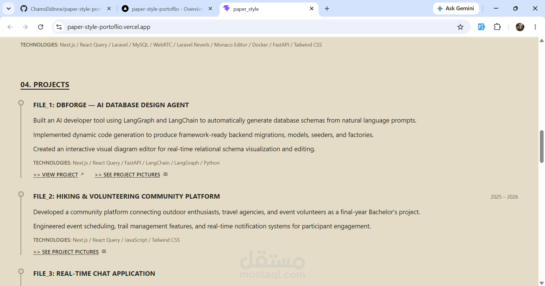Close the ChamsEldinne GitHub tab
The height and width of the screenshot is (286, 545).
coord(109,9)
